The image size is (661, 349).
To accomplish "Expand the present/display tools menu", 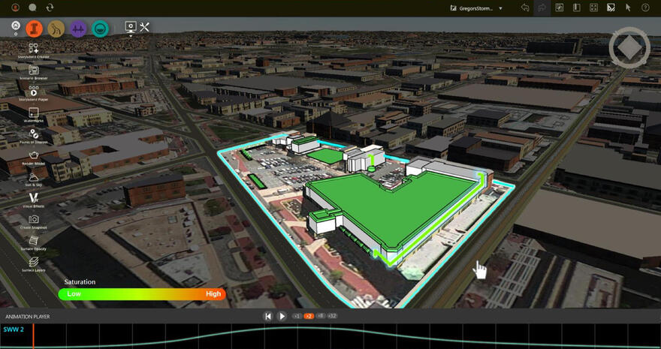I will pos(131,28).
